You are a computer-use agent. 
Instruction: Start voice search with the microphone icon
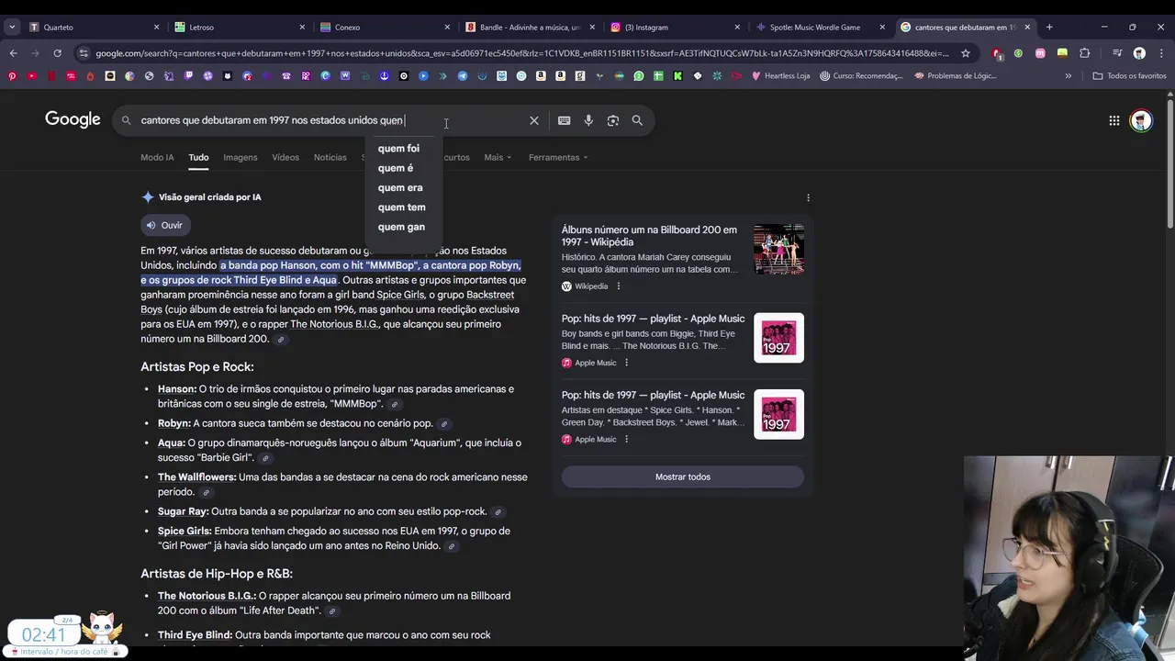click(588, 120)
